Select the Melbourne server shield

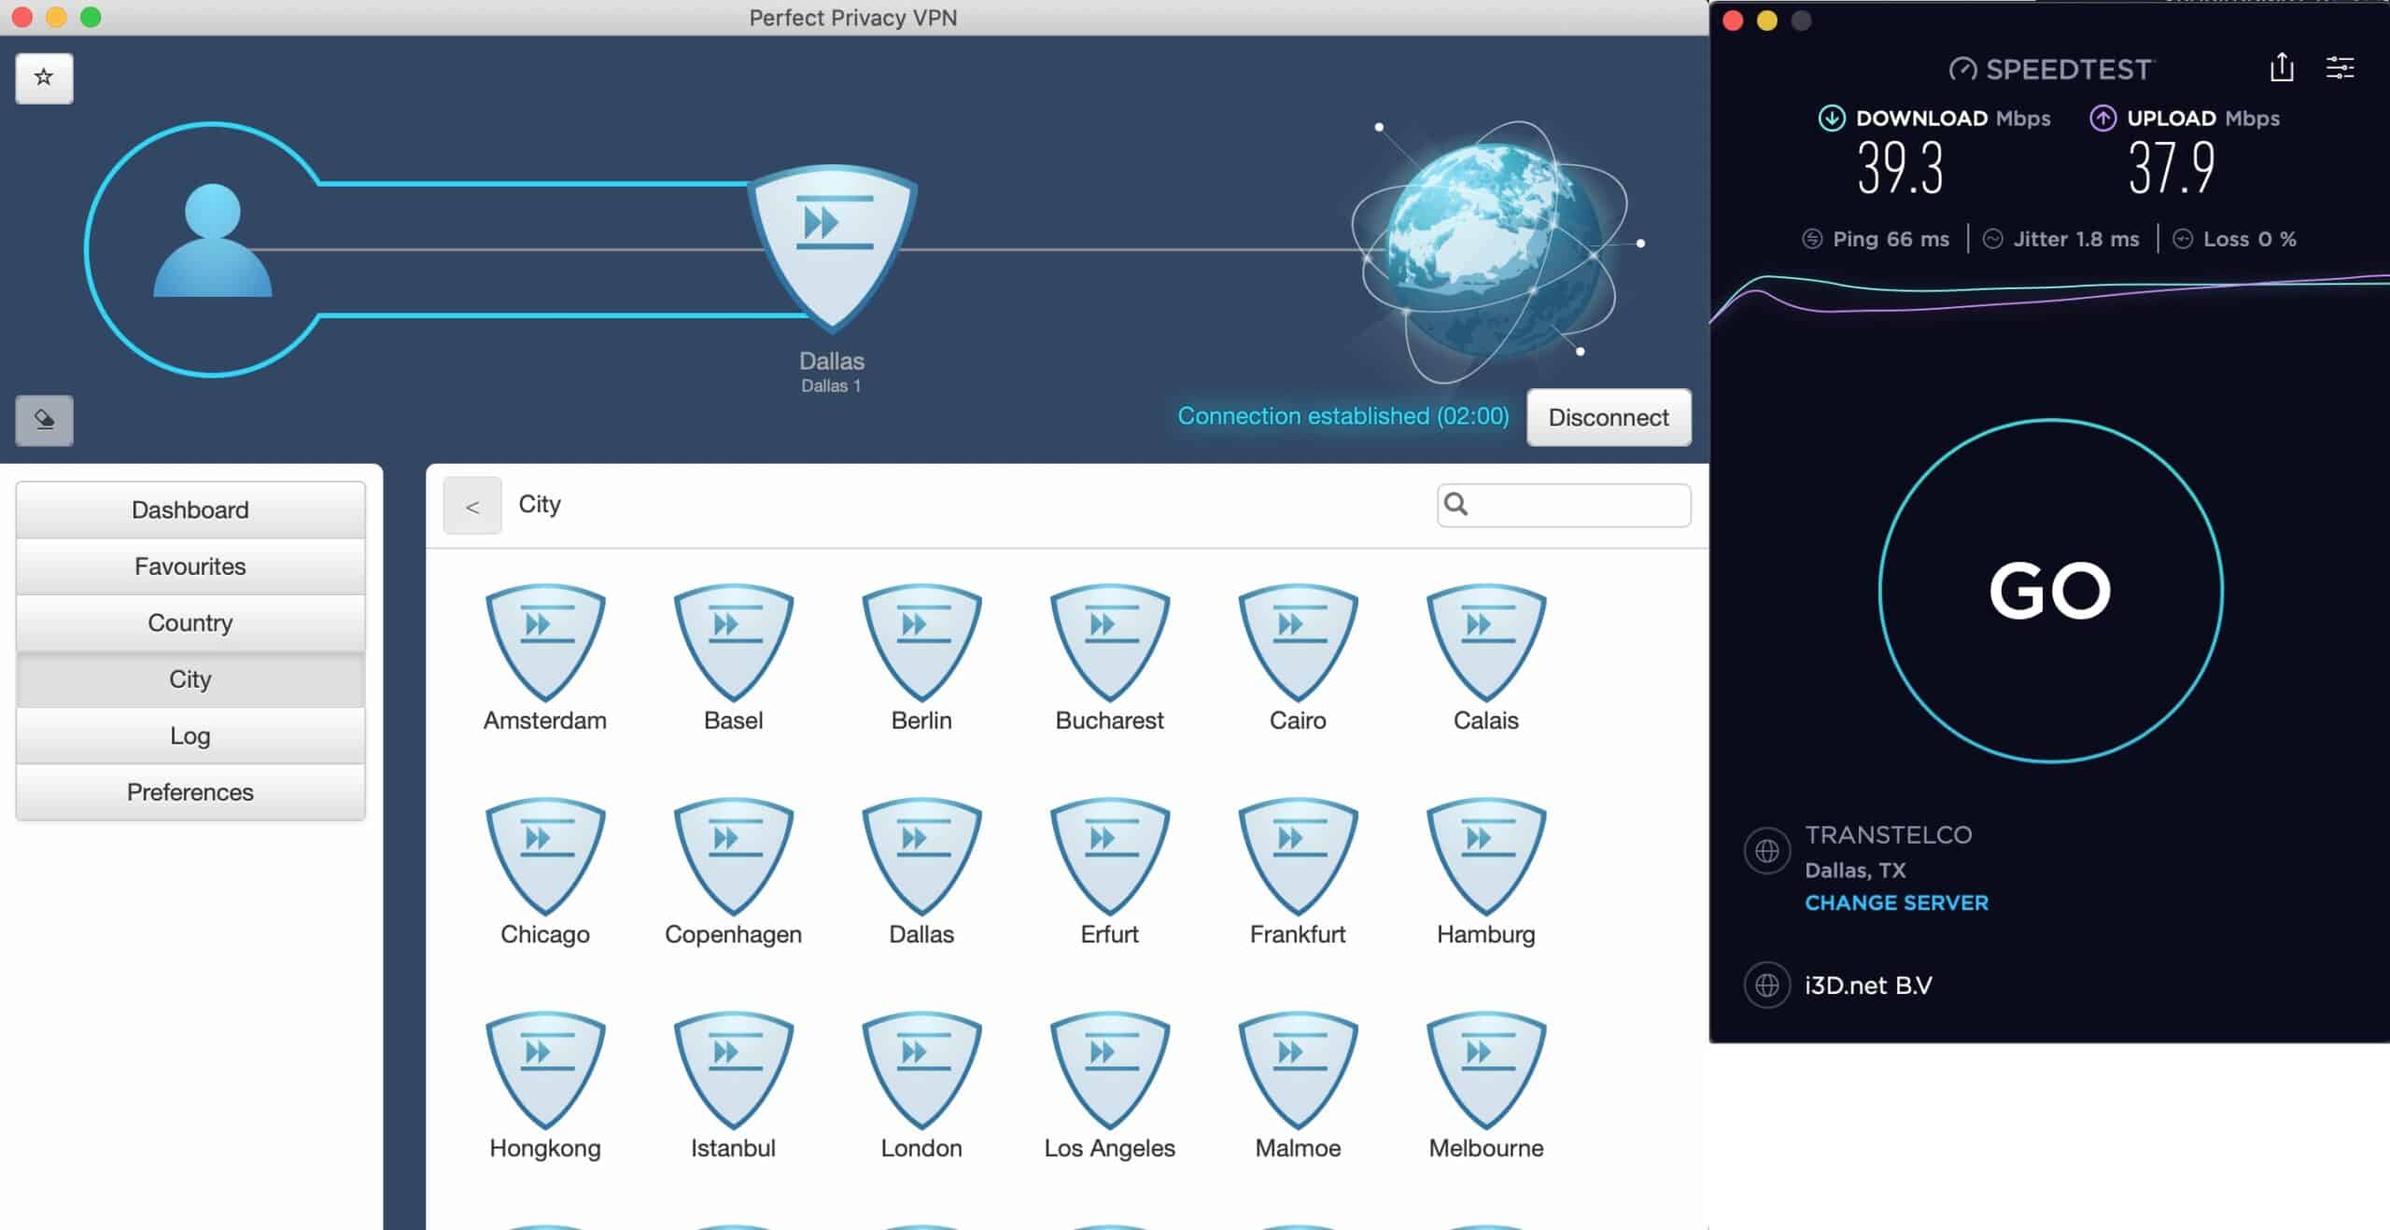(x=1486, y=1070)
